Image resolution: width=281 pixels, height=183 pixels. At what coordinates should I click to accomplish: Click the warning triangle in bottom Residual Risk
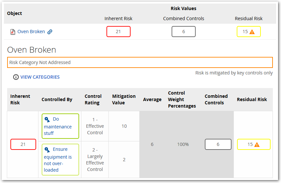[257, 145]
